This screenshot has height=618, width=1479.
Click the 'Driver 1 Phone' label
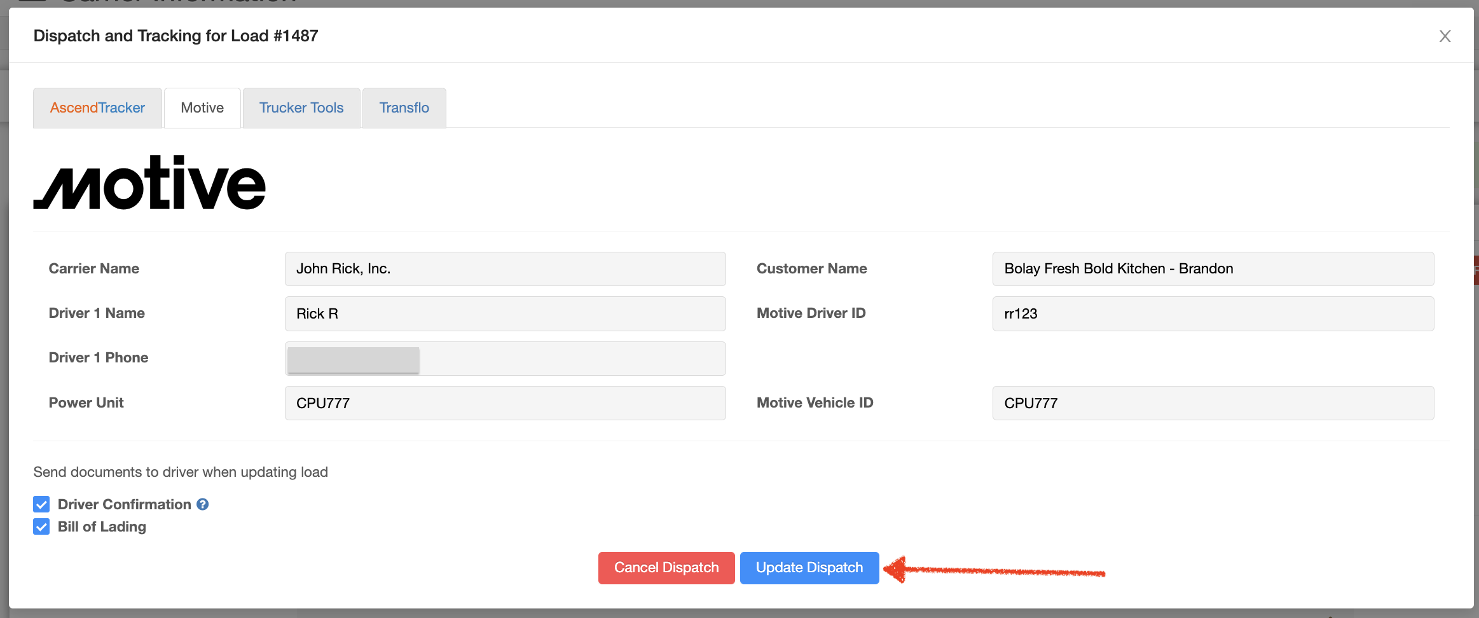coord(99,358)
